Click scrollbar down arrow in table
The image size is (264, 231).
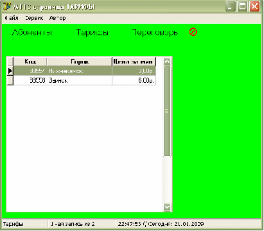pos(167,207)
